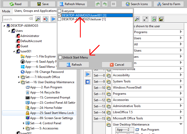
Task: Click the green redo arrow icon
Action: pyautogui.click(x=104, y=4)
